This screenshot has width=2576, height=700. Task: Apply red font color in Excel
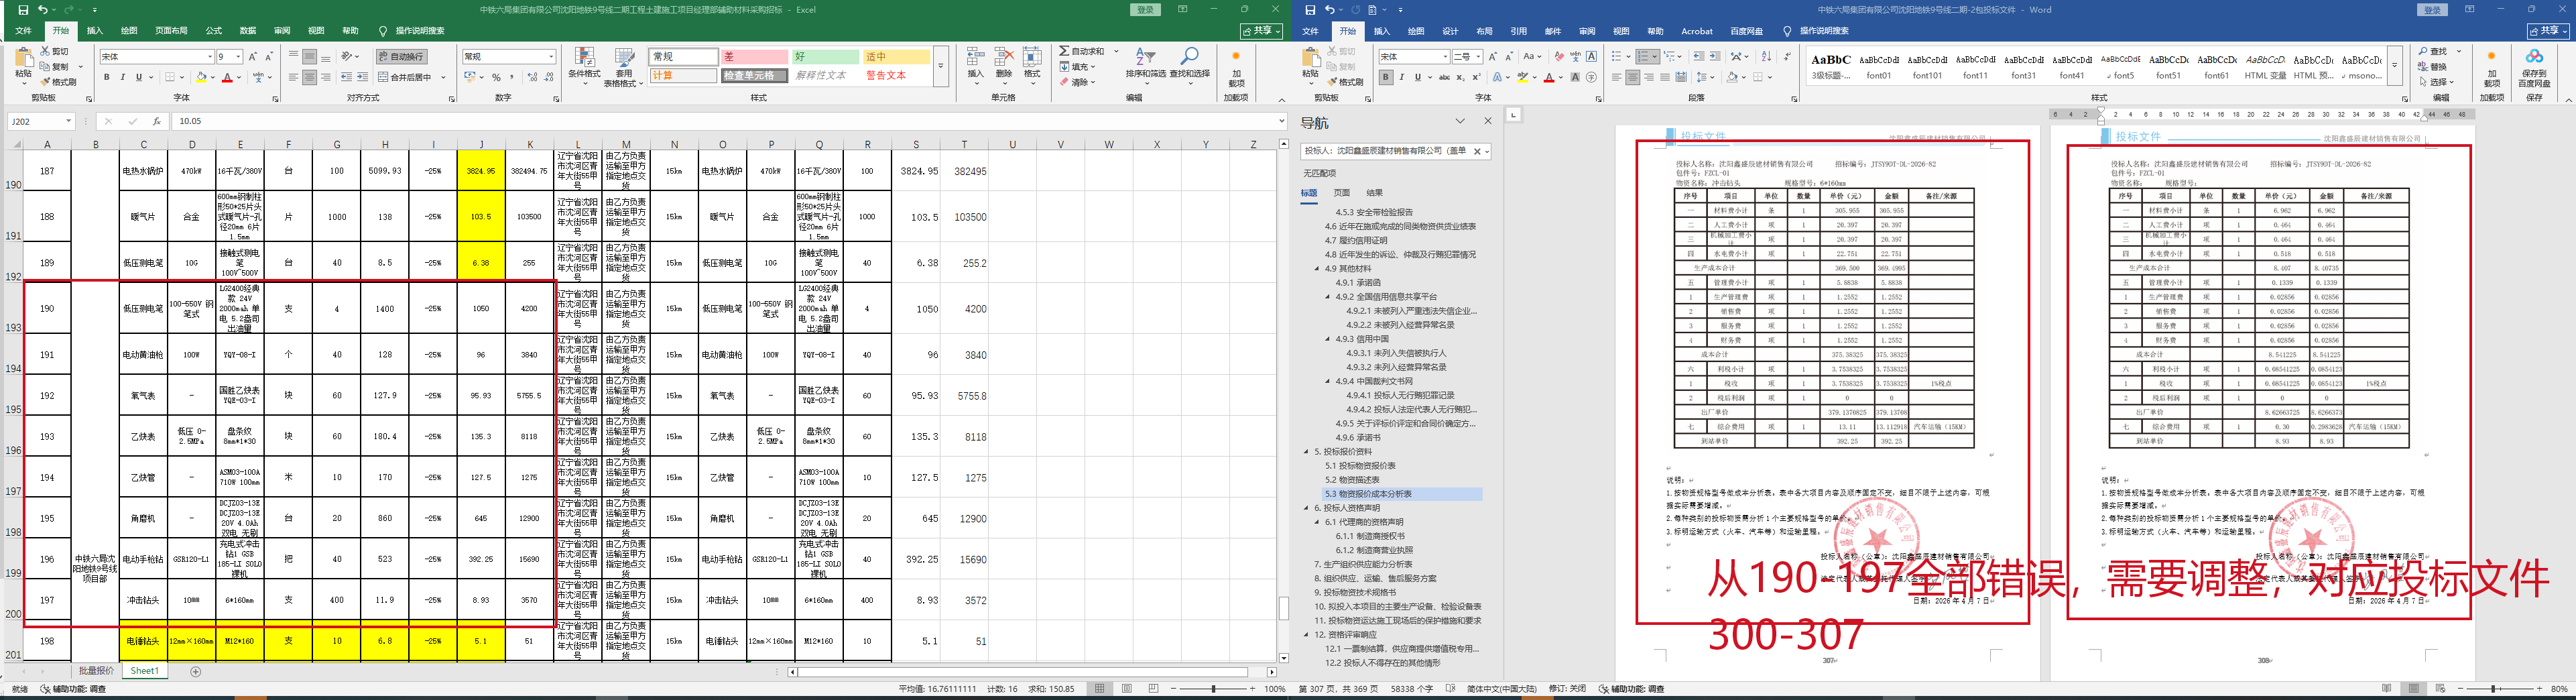227,77
